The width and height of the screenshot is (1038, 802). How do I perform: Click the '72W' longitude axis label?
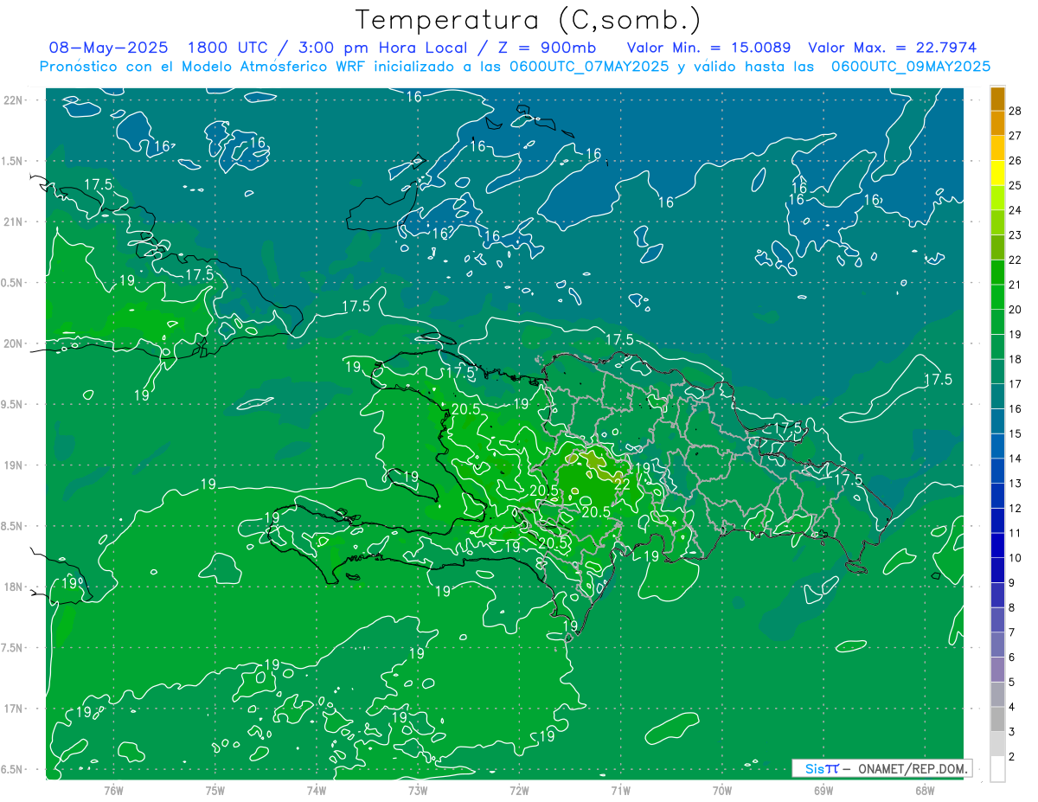(519, 791)
